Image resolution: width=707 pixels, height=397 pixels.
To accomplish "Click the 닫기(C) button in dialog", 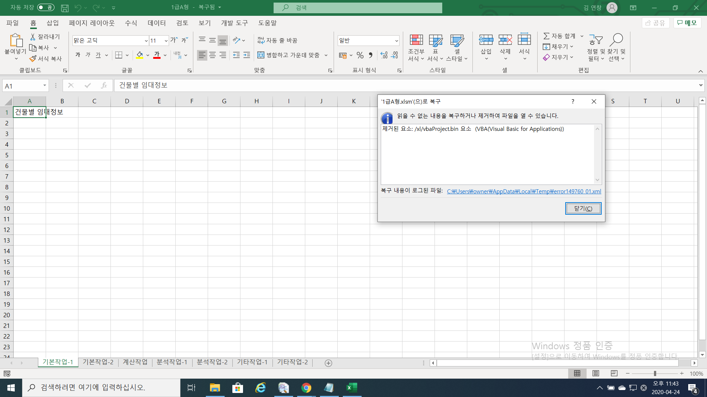I will (583, 208).
